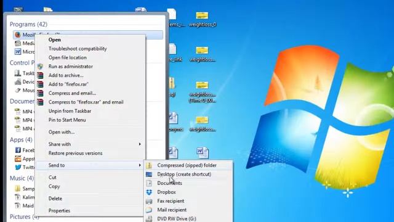
Task: Click the DVD RW Drive icon
Action: click(149, 219)
